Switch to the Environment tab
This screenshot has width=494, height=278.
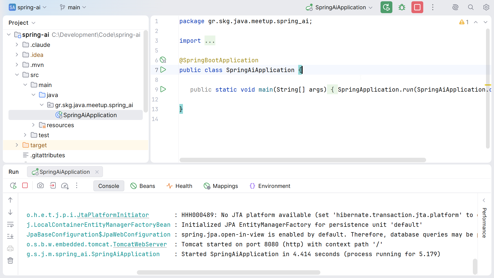pyautogui.click(x=270, y=186)
